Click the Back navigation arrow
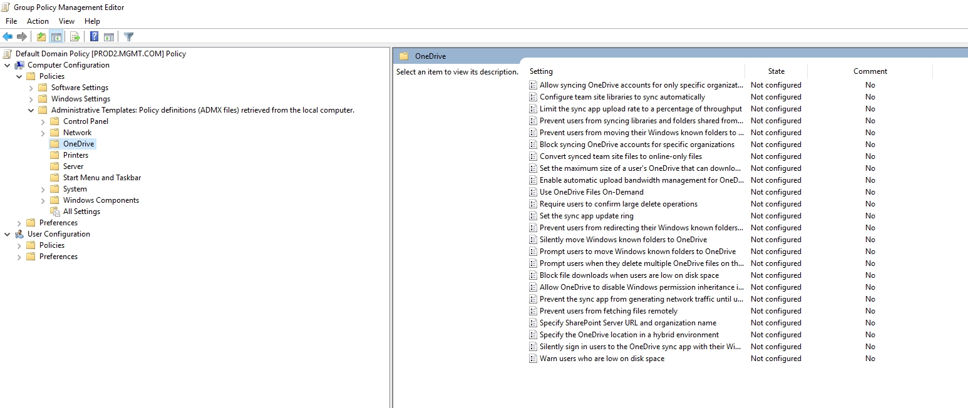The height and width of the screenshot is (408, 968). [x=8, y=36]
